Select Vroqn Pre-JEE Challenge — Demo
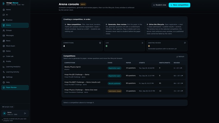The image size is (219, 123). click(124, 76)
